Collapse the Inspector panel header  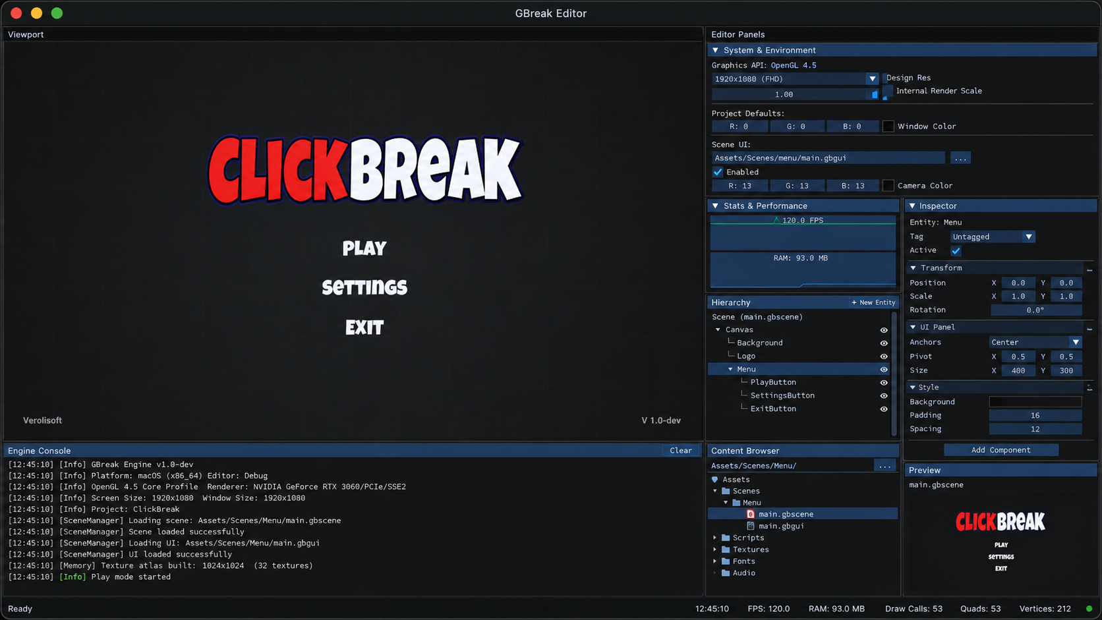coord(912,206)
